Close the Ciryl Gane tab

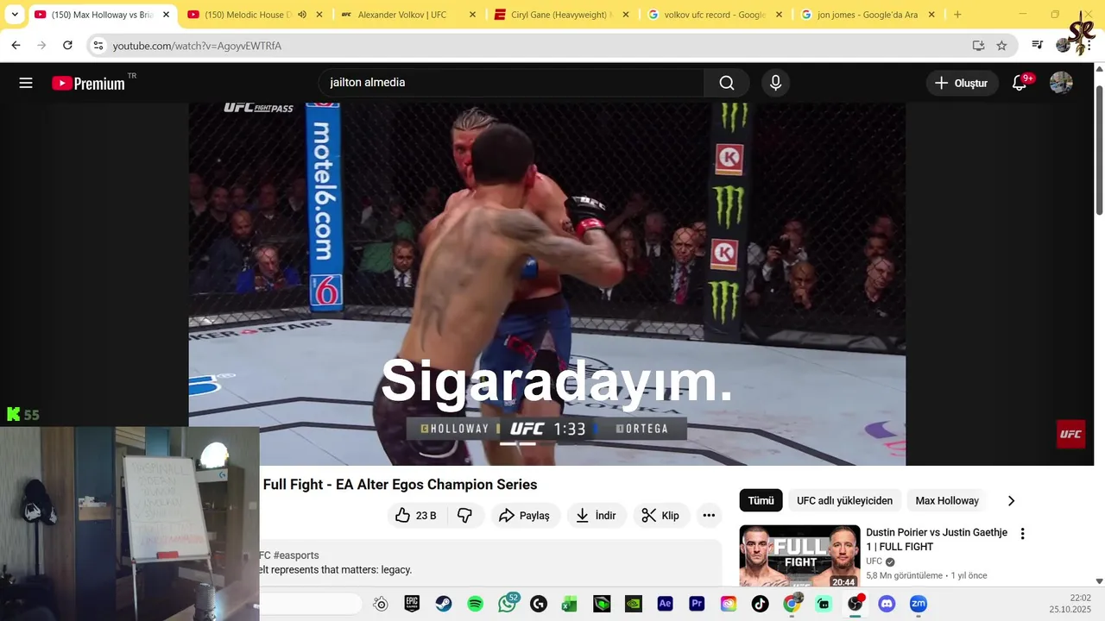626,15
